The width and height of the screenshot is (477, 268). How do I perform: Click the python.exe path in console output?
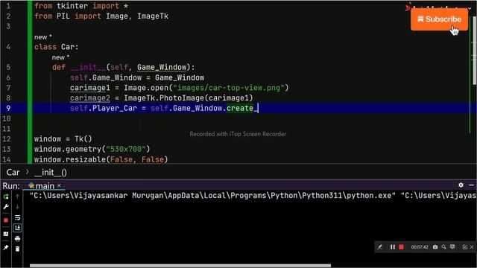(212, 195)
